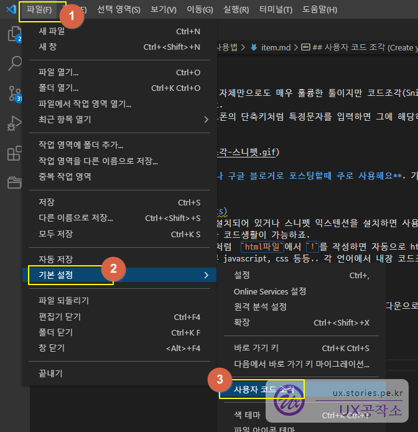Select 작업 영역에 폴더 추가...
This screenshot has height=432, width=418.
(119, 145)
